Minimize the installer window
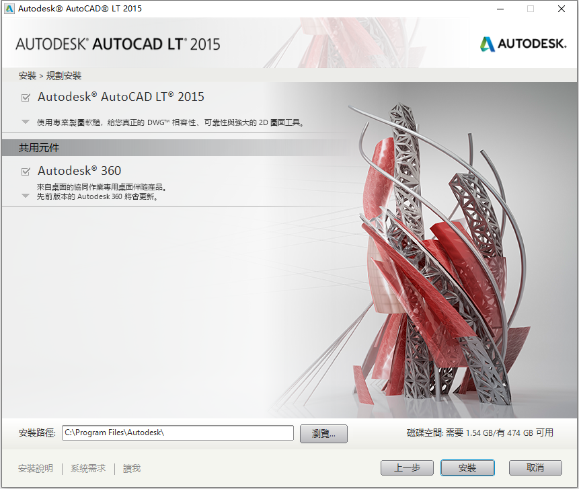Screen dimensions: 579x489 pyautogui.click(x=500, y=9)
